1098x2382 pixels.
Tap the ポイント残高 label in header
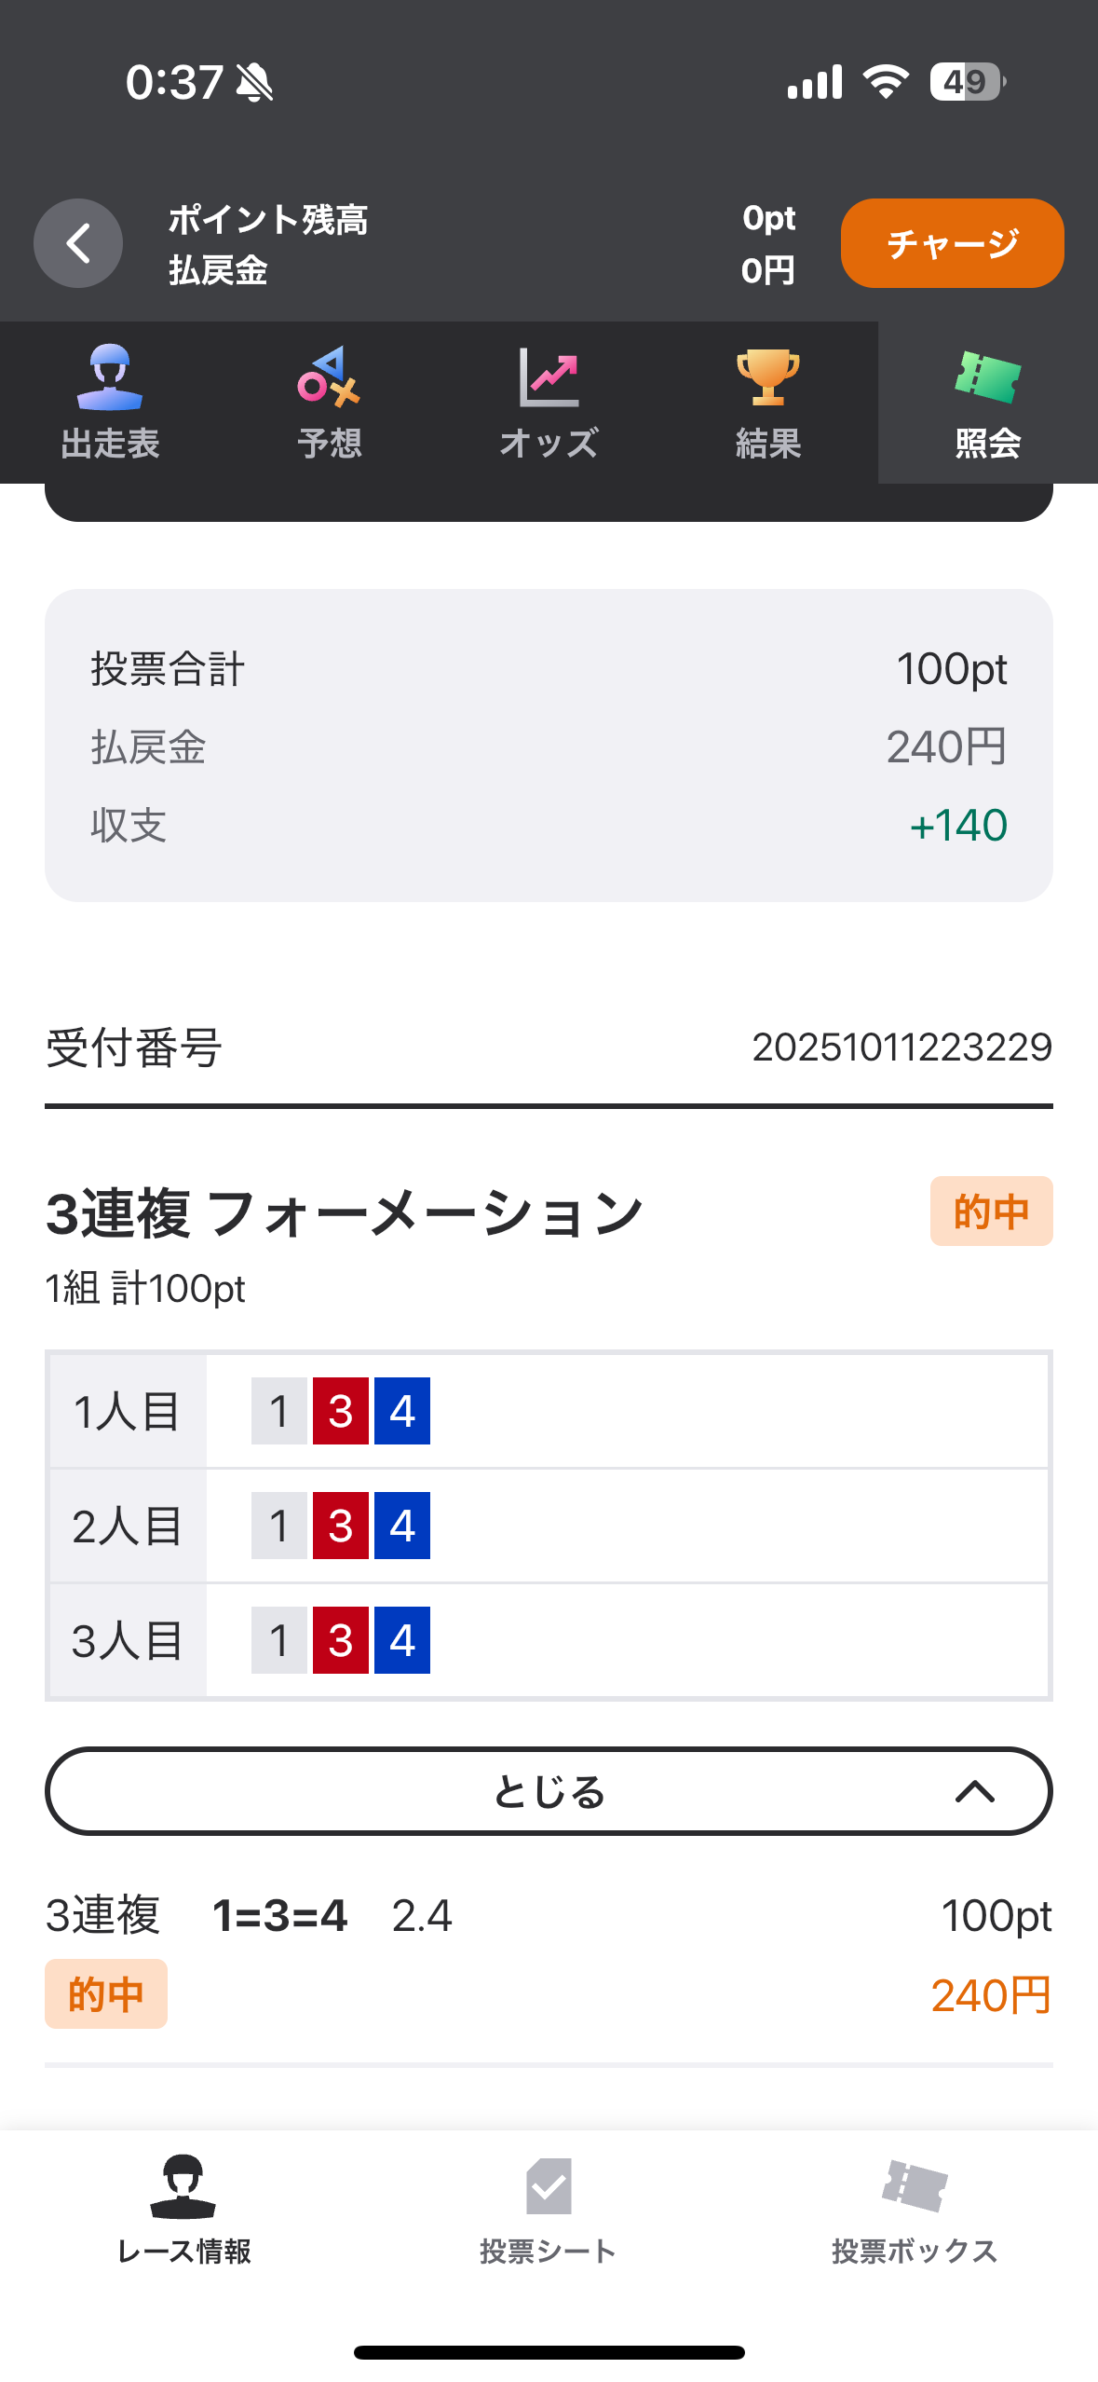[268, 220]
